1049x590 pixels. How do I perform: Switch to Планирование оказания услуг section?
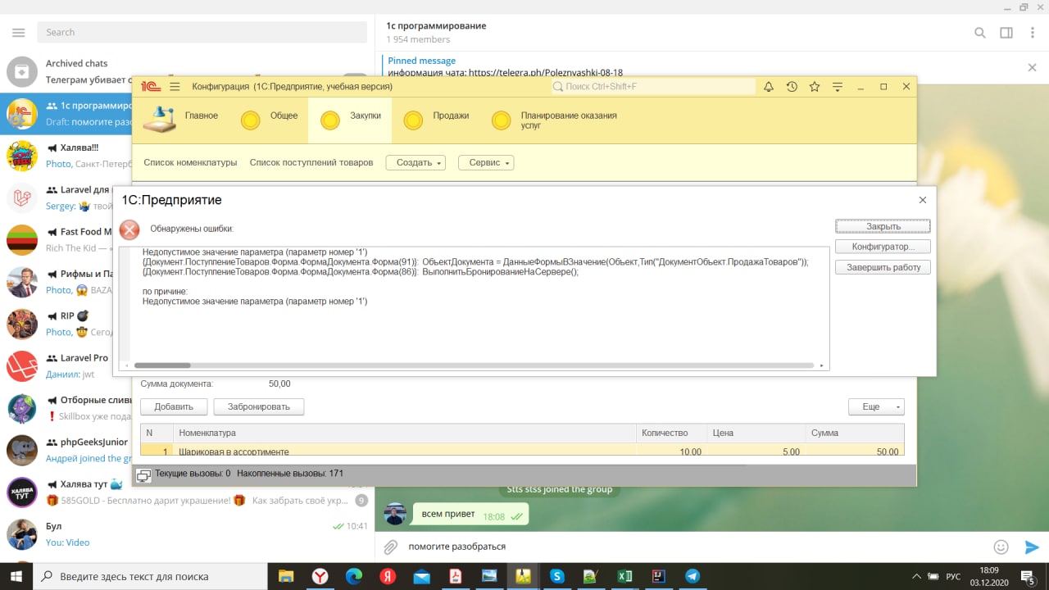point(554,120)
